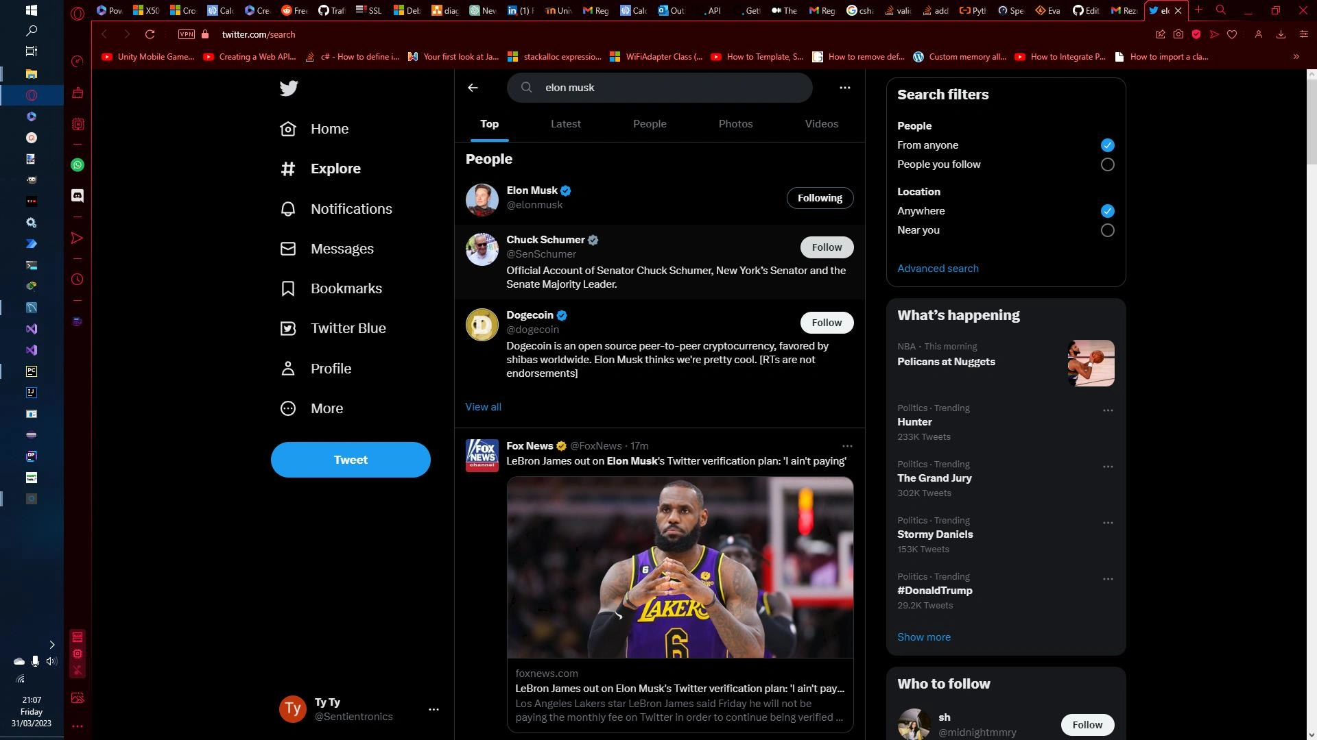The width and height of the screenshot is (1317, 740).
Task: Open options for Hunter trend
Action: coord(1108,410)
